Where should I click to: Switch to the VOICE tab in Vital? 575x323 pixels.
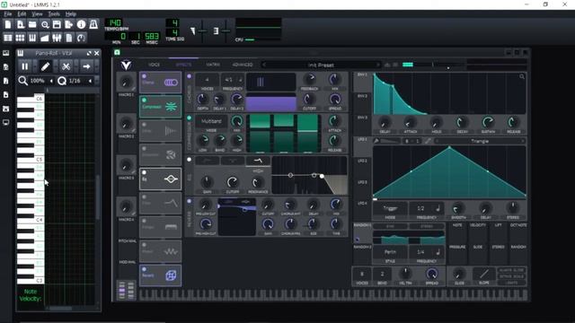coord(154,65)
